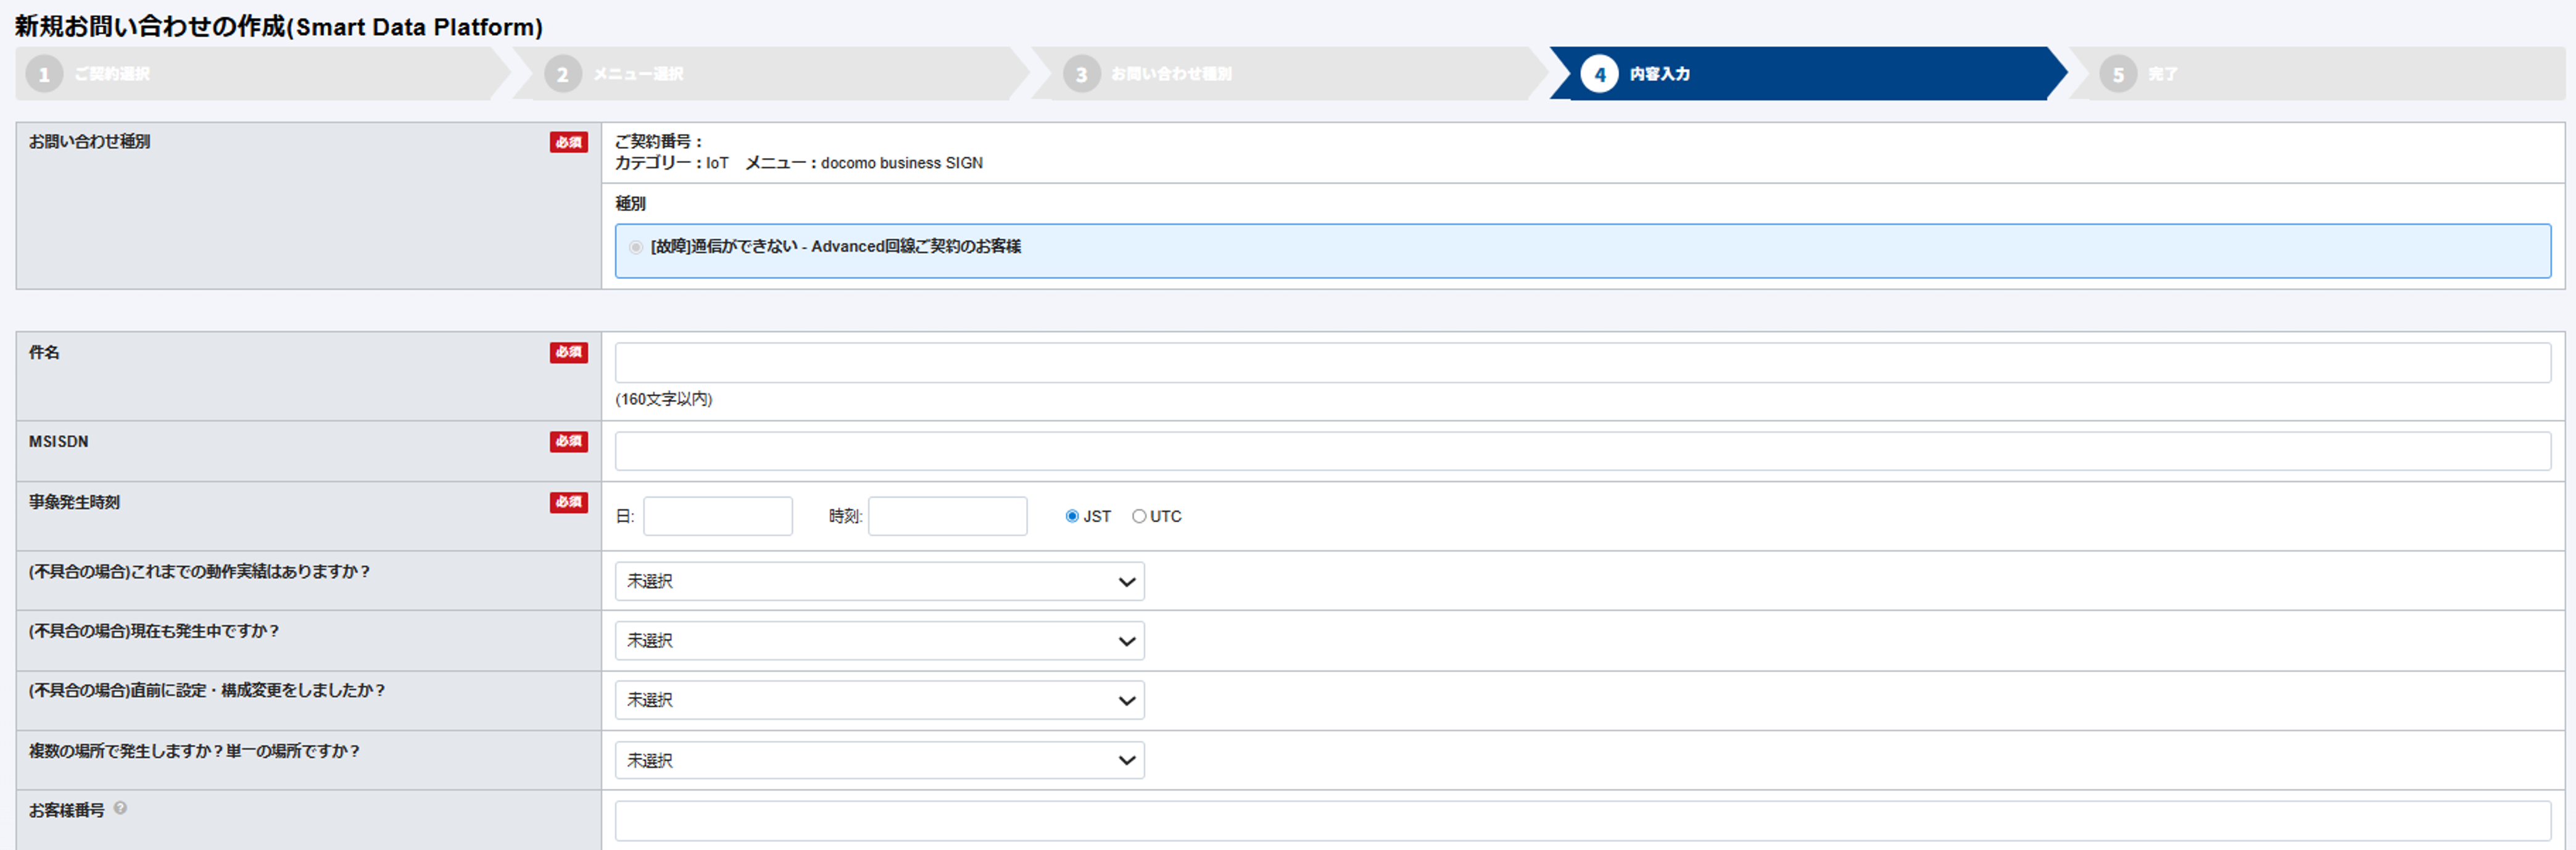Go to メニュー選択 step tab
Screen dimensions: 2576x850
[639, 74]
